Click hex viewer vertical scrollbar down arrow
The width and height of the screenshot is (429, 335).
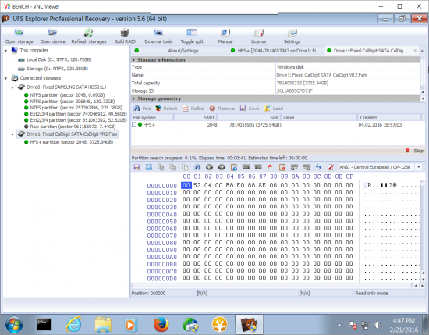click(x=423, y=280)
